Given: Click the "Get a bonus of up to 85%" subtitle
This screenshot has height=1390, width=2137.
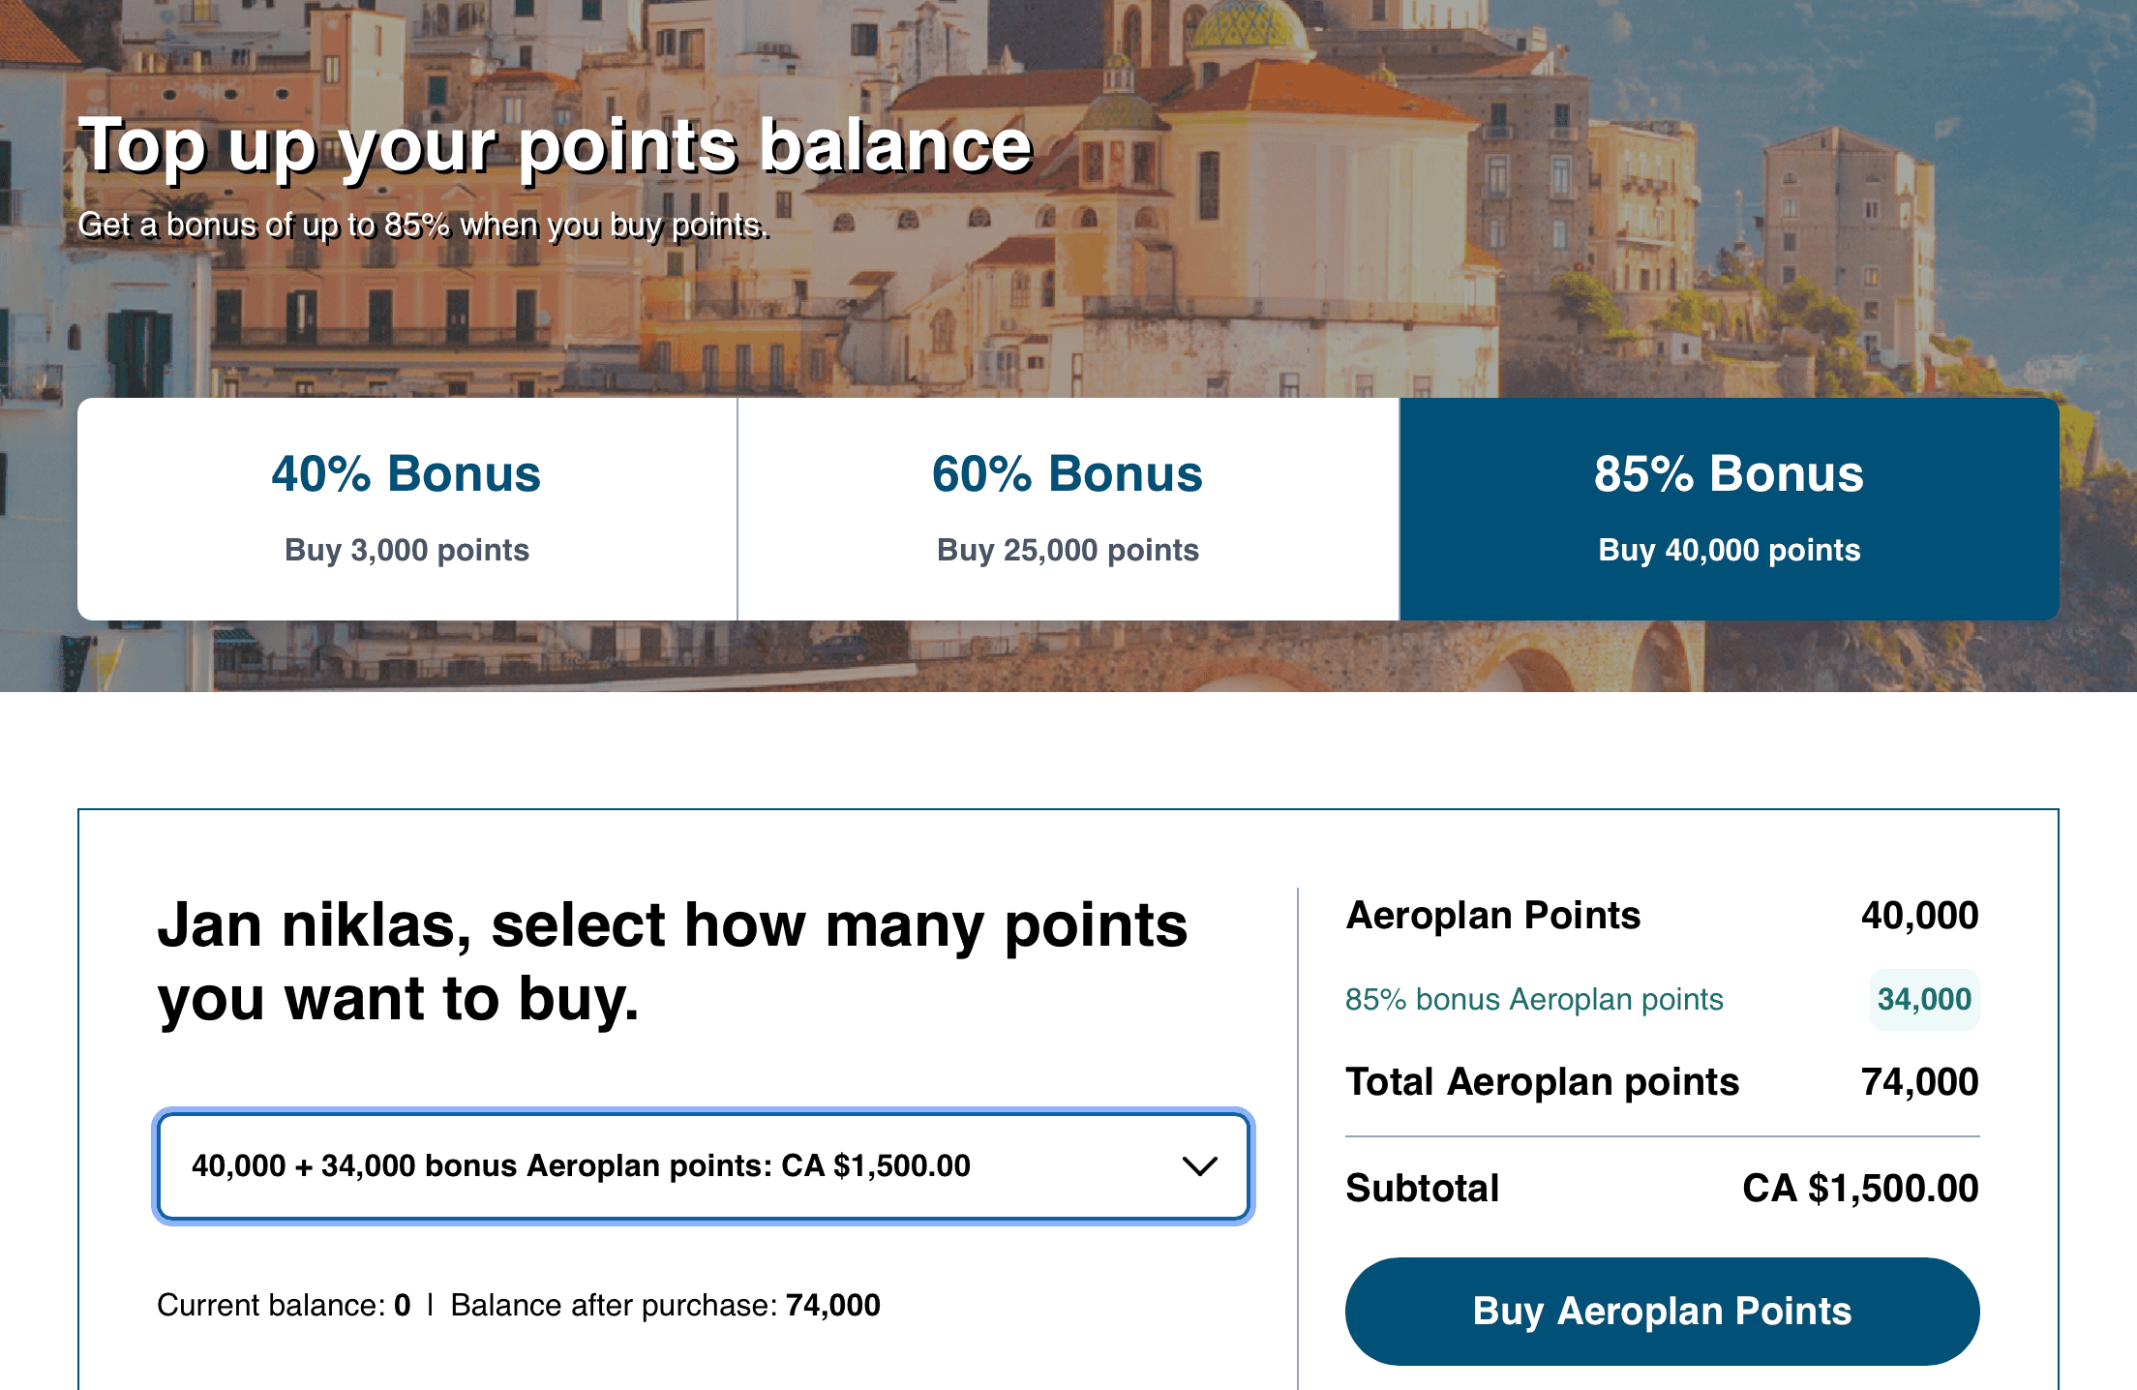Looking at the screenshot, I should pyautogui.click(x=423, y=225).
